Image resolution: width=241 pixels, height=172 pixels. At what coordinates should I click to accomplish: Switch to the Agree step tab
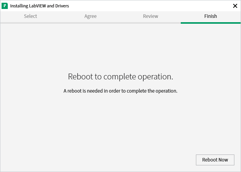click(90, 16)
